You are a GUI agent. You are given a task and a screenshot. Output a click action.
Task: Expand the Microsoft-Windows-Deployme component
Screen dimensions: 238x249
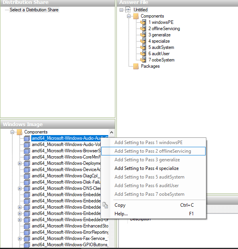point(20,163)
